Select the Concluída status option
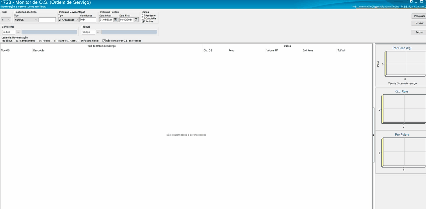The height and width of the screenshot is (209, 426). pyautogui.click(x=143, y=18)
